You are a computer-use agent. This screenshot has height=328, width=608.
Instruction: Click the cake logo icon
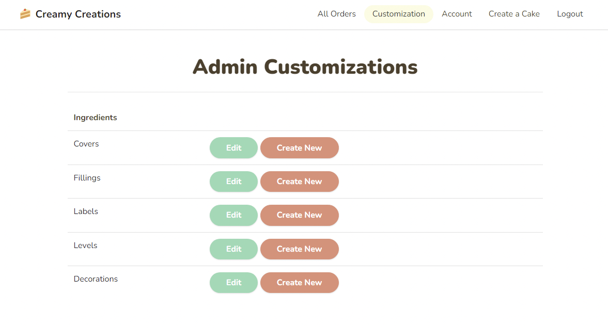click(x=25, y=14)
